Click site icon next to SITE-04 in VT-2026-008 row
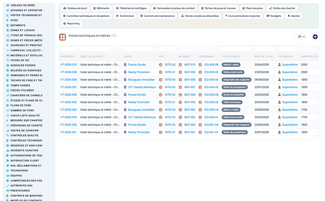 [161, 80]
